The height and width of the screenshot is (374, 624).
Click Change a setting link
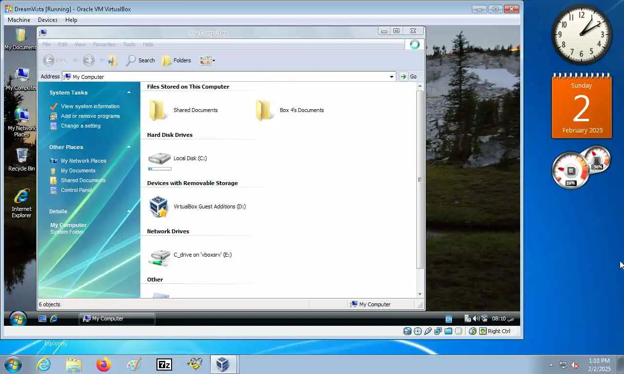coord(80,126)
